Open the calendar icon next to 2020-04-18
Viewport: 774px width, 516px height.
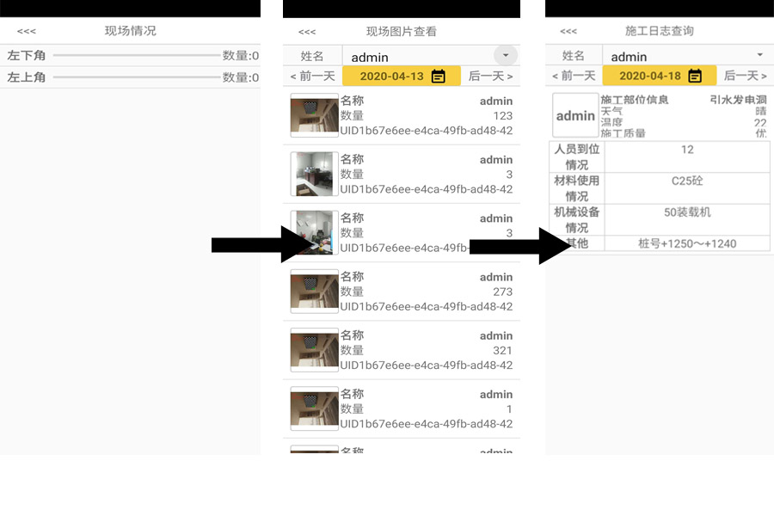click(x=696, y=77)
